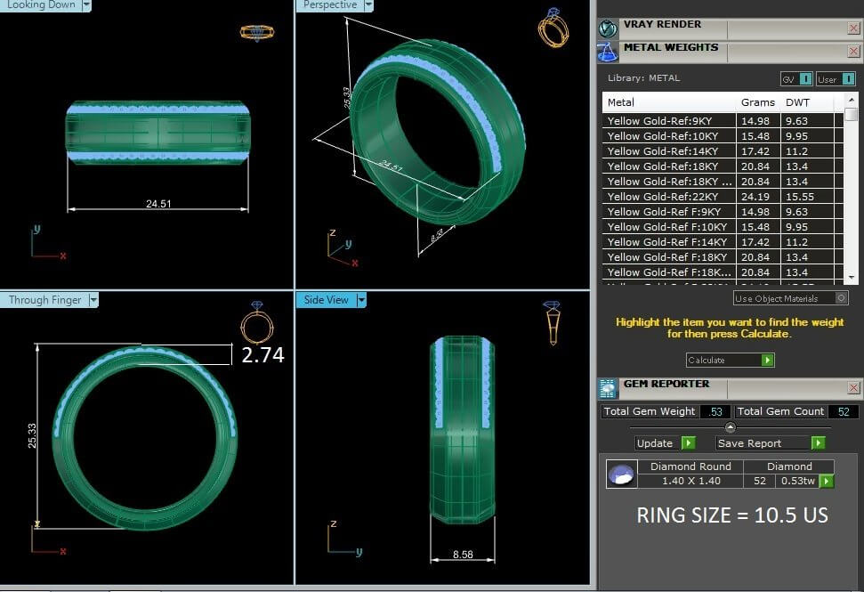Click the ring icon in Through Finger viewport
The image size is (864, 592).
(257, 324)
